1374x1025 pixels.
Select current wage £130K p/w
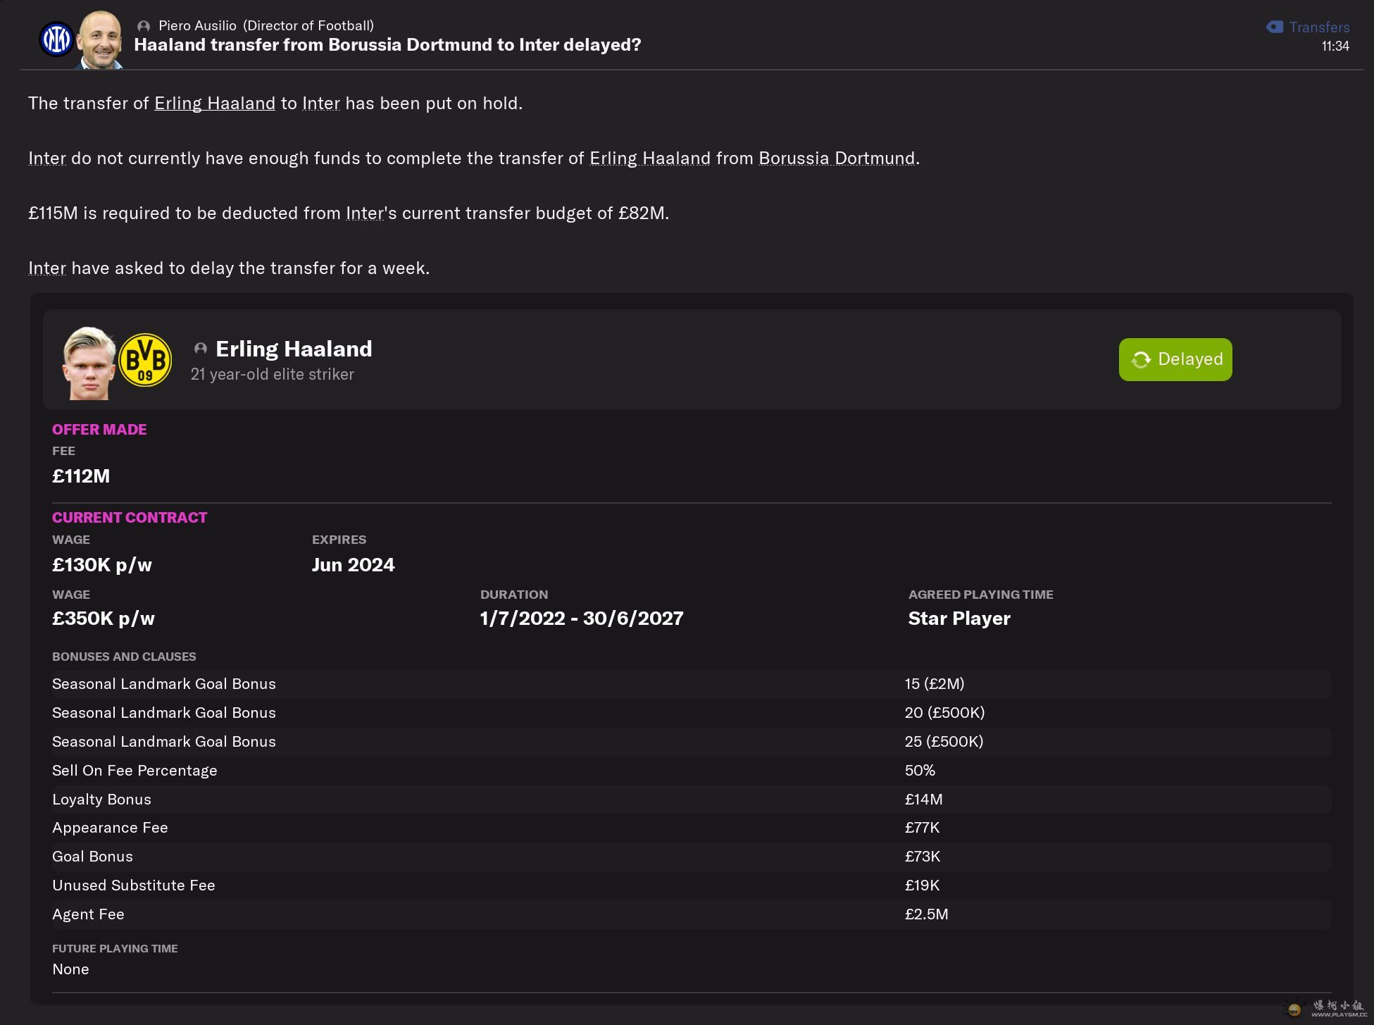102,565
